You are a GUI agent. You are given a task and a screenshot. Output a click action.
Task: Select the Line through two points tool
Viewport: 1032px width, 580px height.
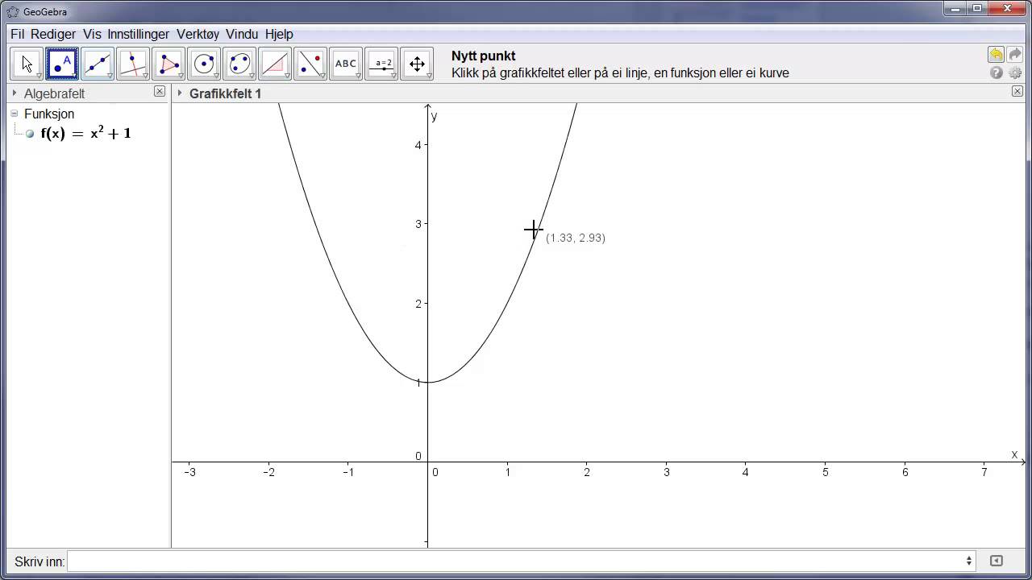click(98, 64)
